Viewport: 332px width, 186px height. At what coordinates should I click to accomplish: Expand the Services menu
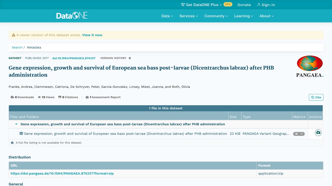click(x=189, y=16)
